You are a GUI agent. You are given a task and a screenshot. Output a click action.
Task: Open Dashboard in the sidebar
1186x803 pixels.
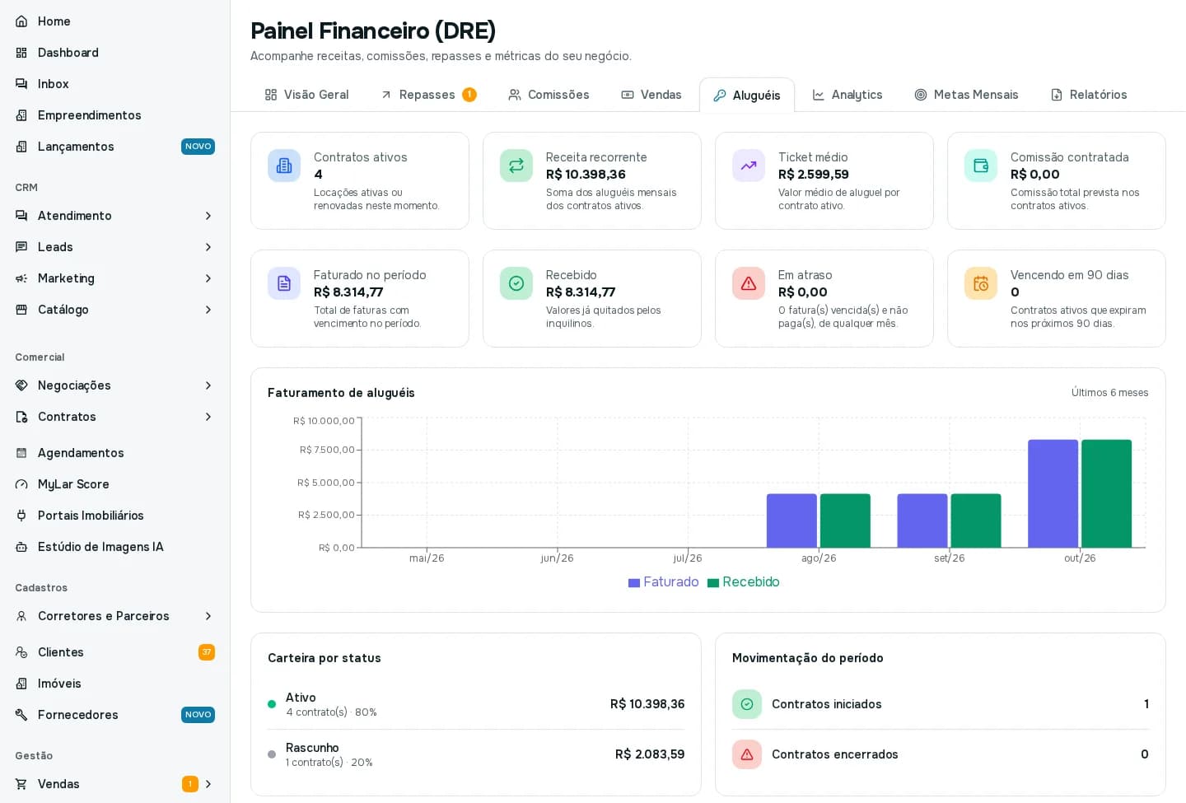click(x=114, y=53)
